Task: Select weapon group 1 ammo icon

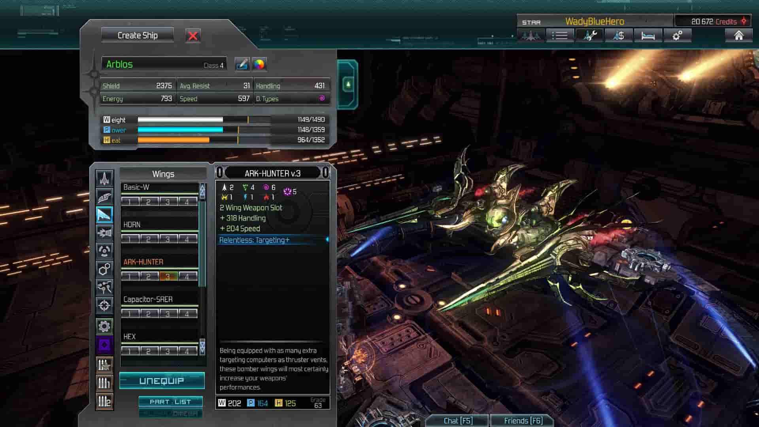Action: tap(104, 383)
